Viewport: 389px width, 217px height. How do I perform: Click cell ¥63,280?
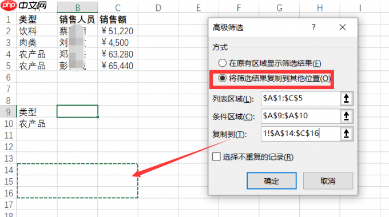(118, 54)
